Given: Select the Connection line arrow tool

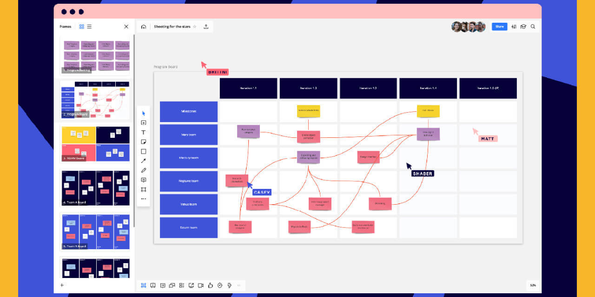Looking at the screenshot, I should click(144, 161).
